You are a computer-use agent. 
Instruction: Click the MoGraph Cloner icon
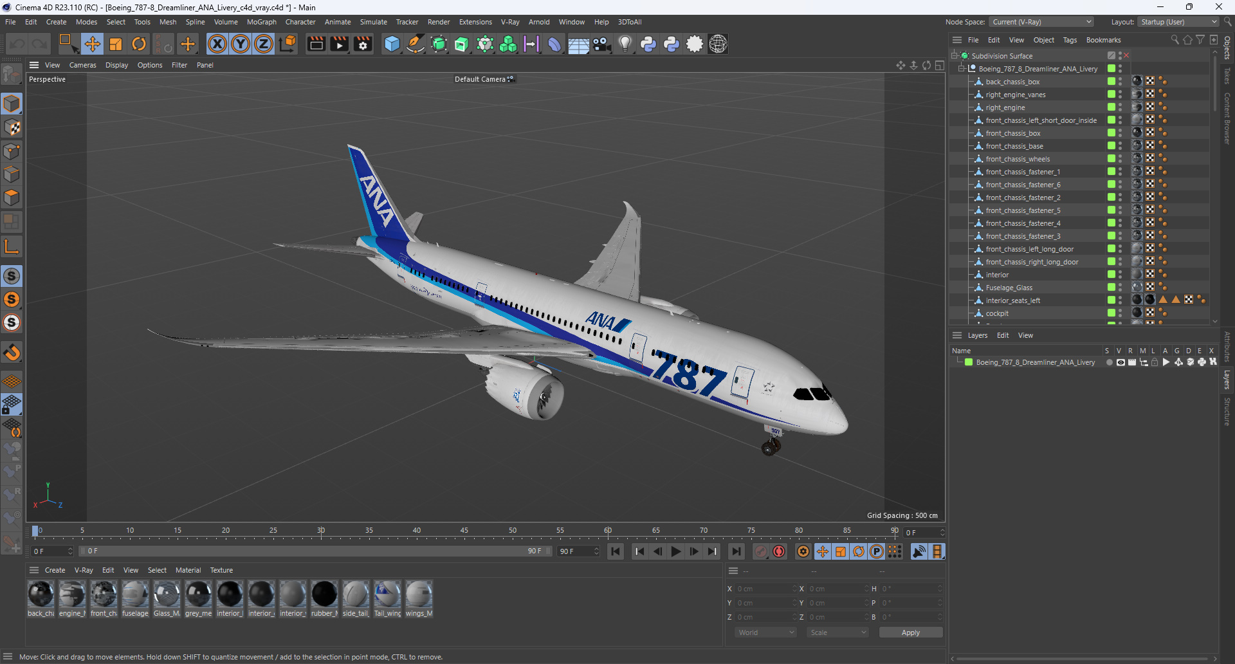(x=508, y=44)
